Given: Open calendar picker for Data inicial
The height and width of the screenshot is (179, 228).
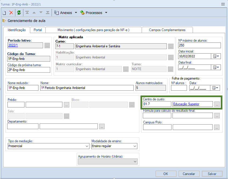Looking at the screenshot, I should tap(216, 56).
